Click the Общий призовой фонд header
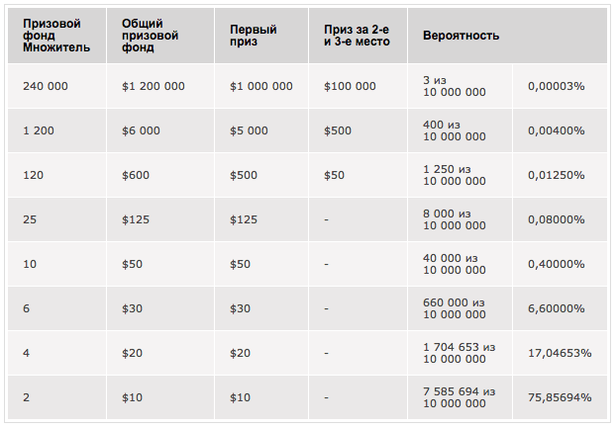Viewport: 616px width, 427px height. click(160, 36)
